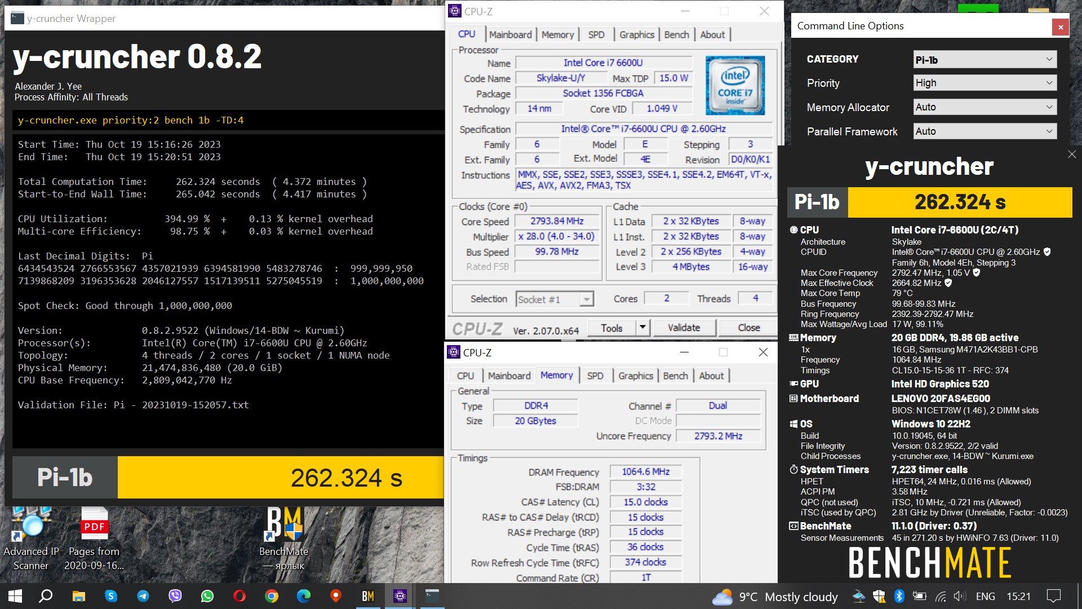Image resolution: width=1082 pixels, height=609 pixels.
Task: Click the System Timers clock icon
Action: coord(793,470)
